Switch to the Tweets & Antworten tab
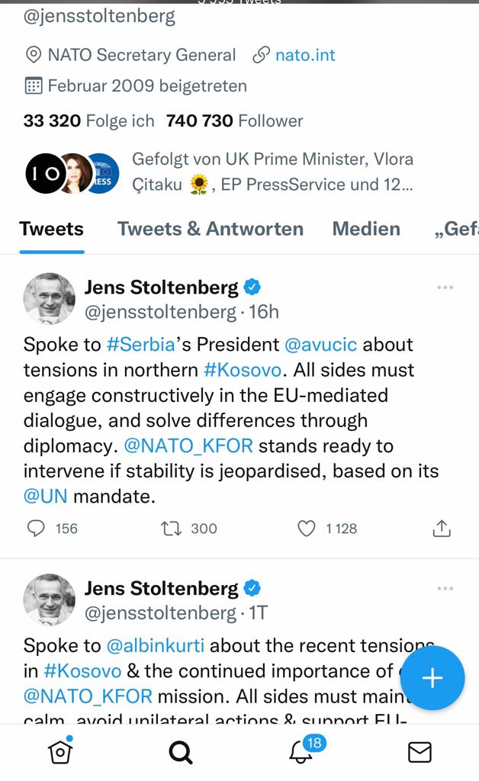 pos(210,229)
